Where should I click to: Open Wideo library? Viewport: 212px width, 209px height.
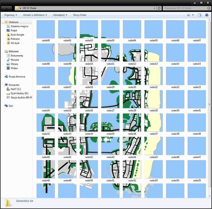(14, 68)
